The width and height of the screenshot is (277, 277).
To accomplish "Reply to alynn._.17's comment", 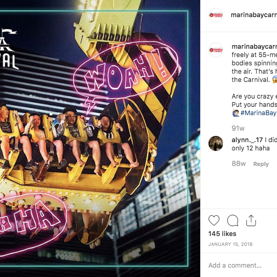I will point(261,164).
